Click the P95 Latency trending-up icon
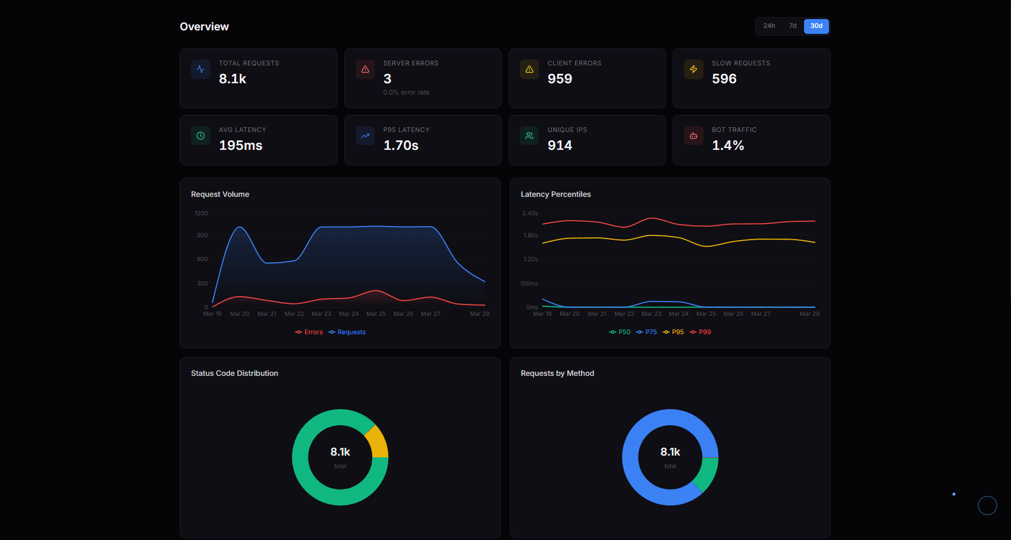The height and width of the screenshot is (540, 1011). pos(365,136)
